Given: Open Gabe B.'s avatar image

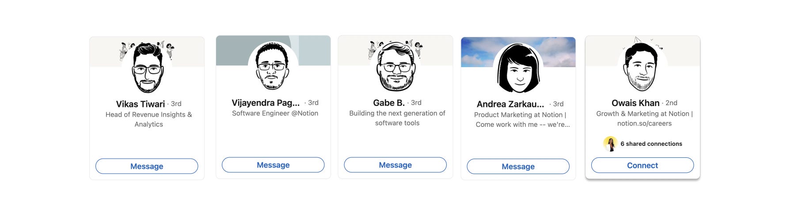Looking at the screenshot, I should pyautogui.click(x=395, y=67).
